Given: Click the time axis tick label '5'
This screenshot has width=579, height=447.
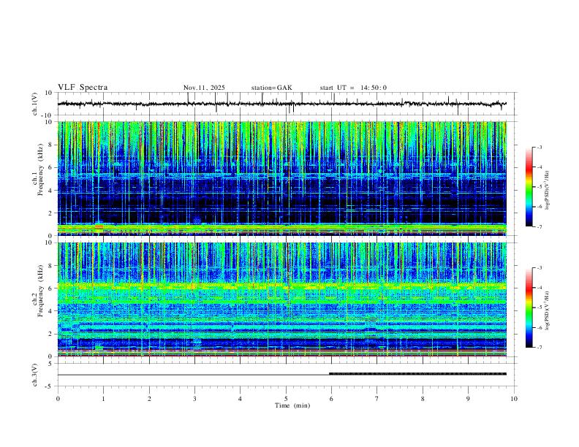Looking at the screenshot, I should (x=286, y=399).
